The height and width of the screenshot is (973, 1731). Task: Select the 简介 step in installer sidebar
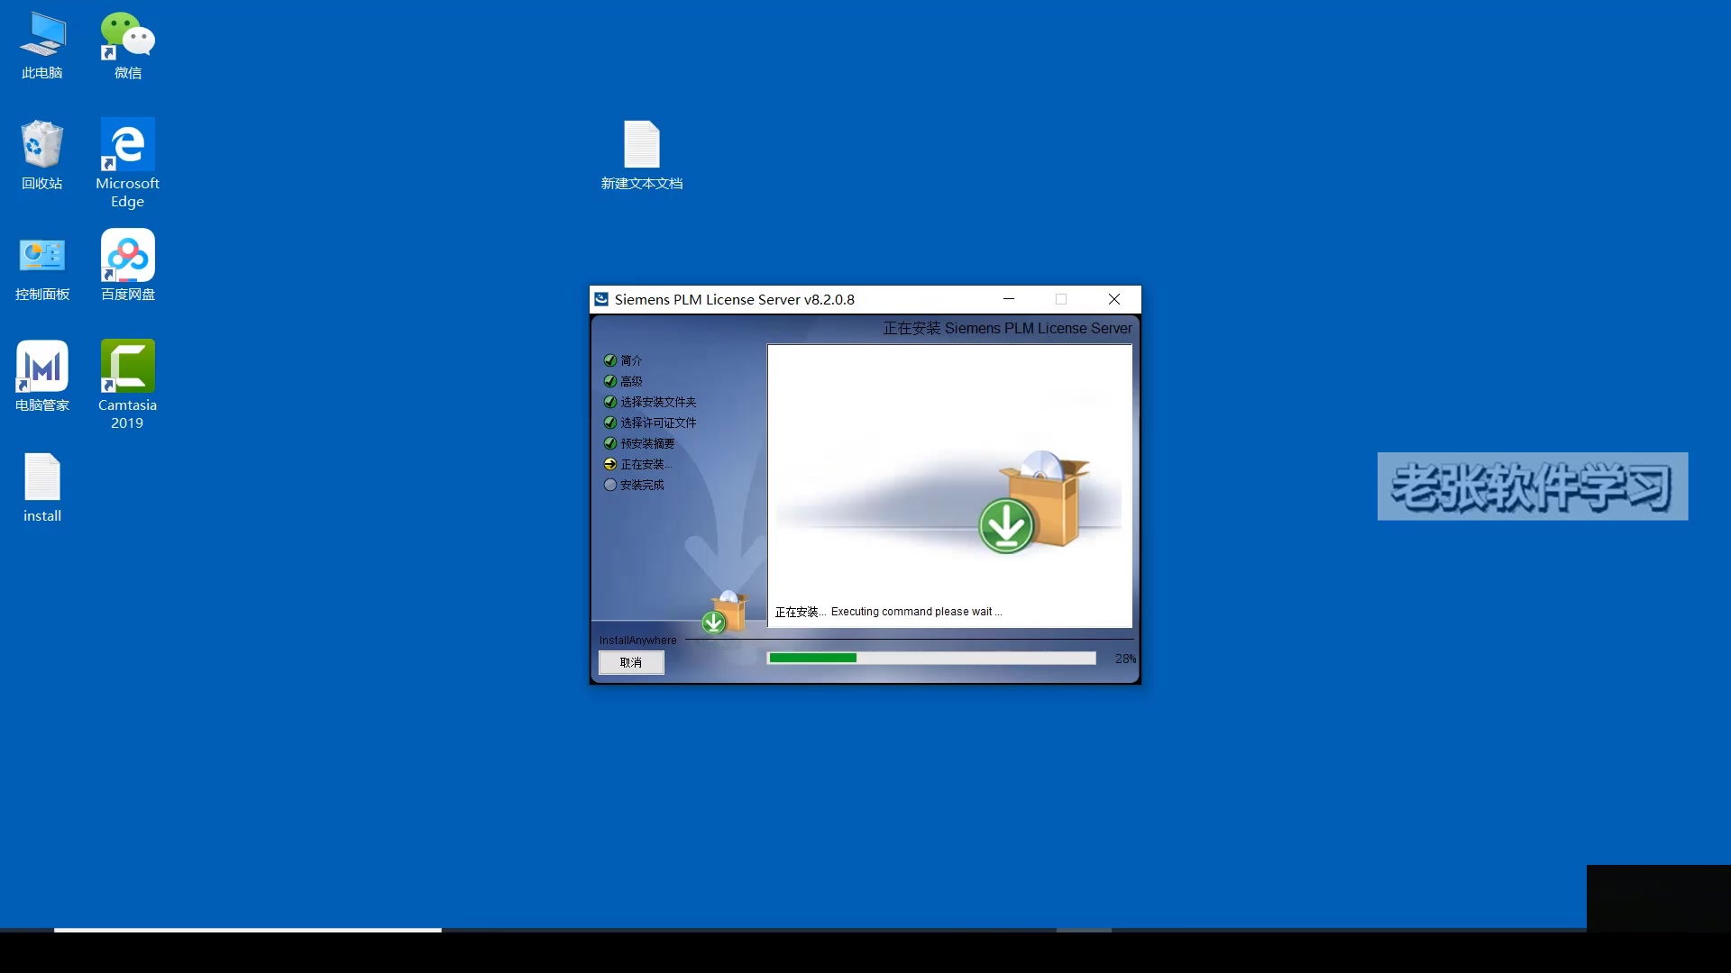[631, 360]
